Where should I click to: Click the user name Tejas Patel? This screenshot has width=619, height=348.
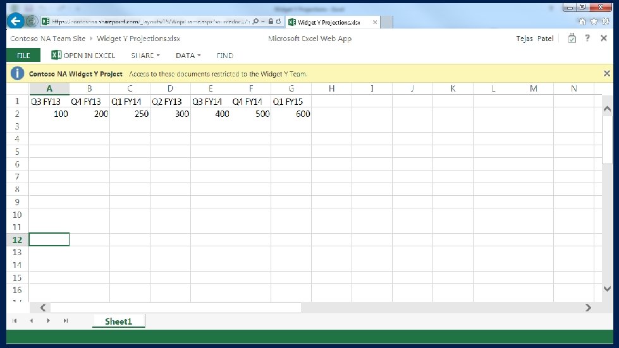[x=534, y=39]
